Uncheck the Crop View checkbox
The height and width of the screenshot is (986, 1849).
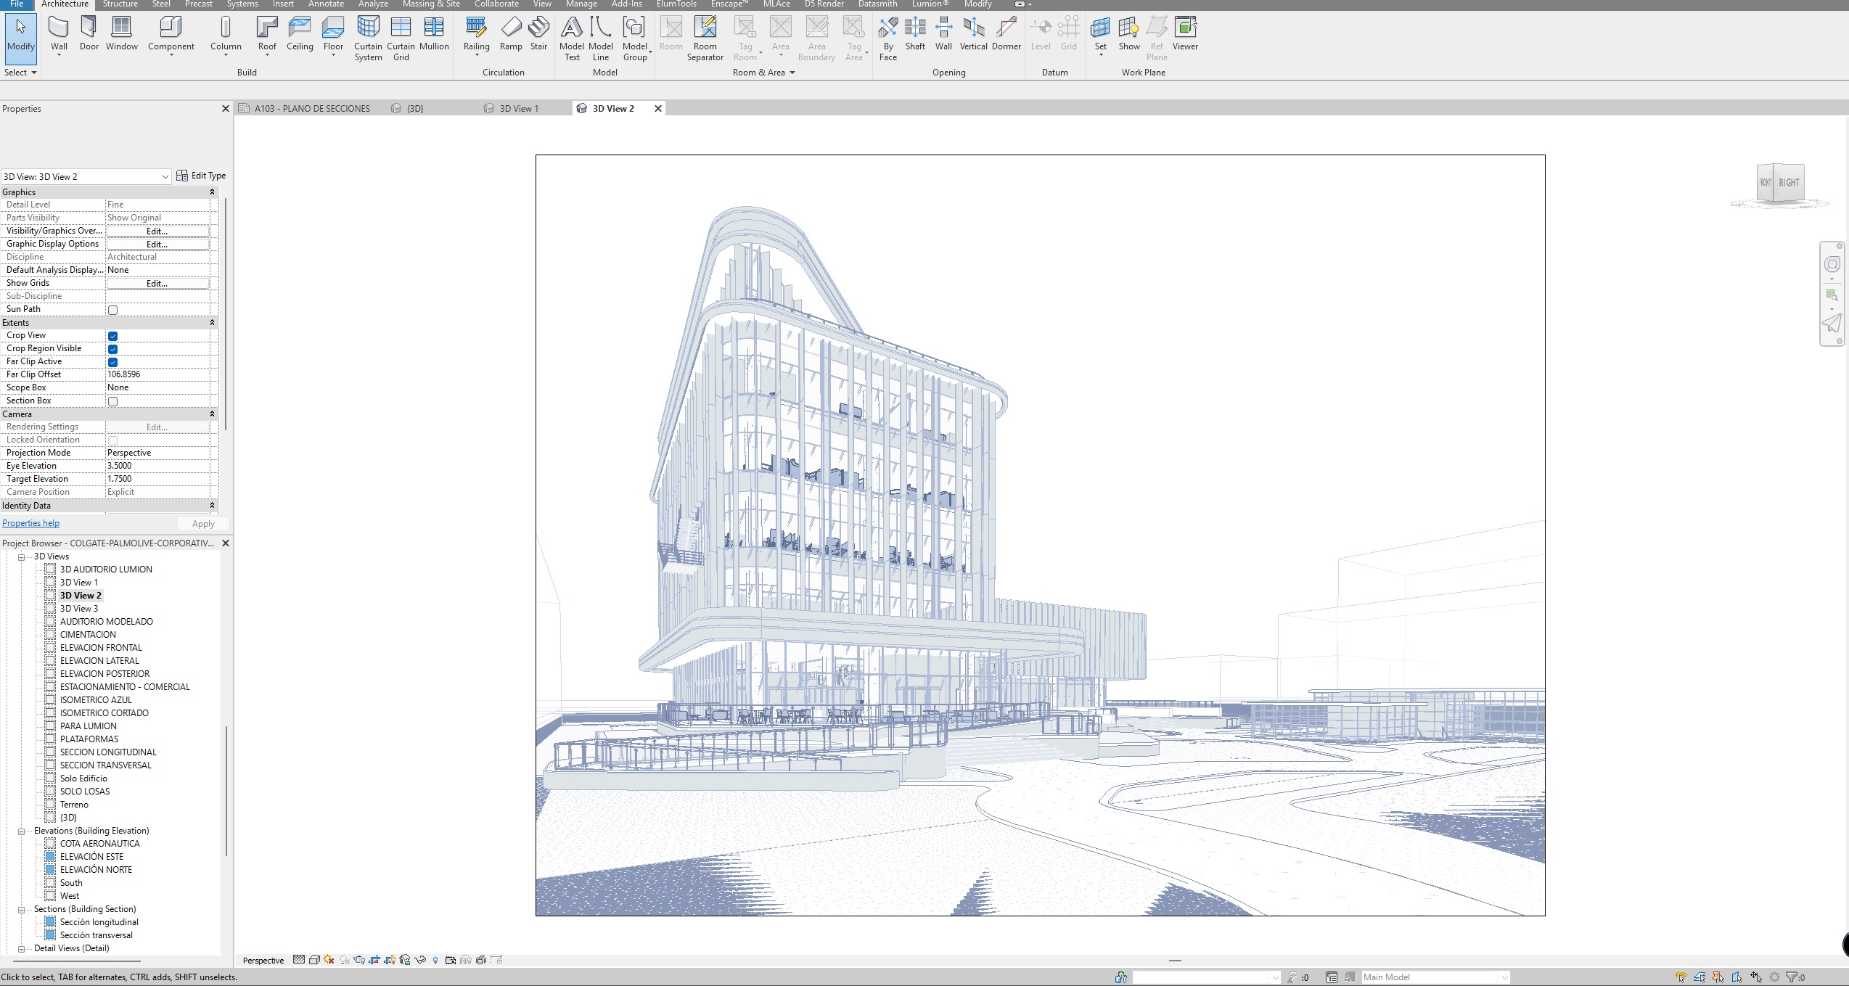[112, 336]
